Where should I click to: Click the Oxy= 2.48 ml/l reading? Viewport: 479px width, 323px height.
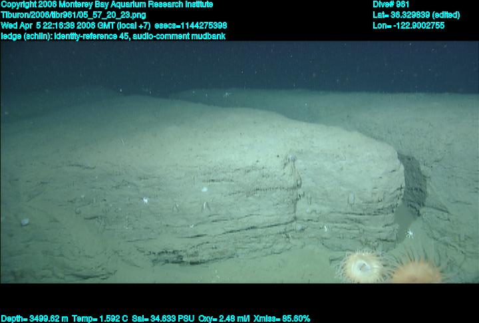tap(224, 319)
